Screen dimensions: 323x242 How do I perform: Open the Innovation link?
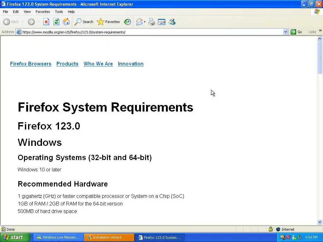131,64
